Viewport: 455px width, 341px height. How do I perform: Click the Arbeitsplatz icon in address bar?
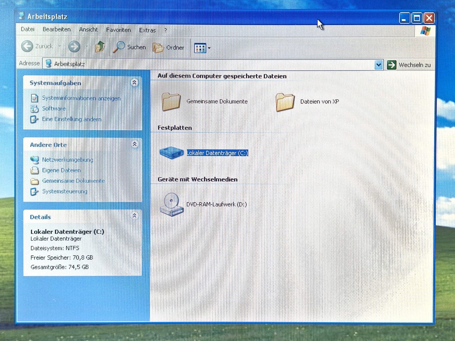(48, 63)
